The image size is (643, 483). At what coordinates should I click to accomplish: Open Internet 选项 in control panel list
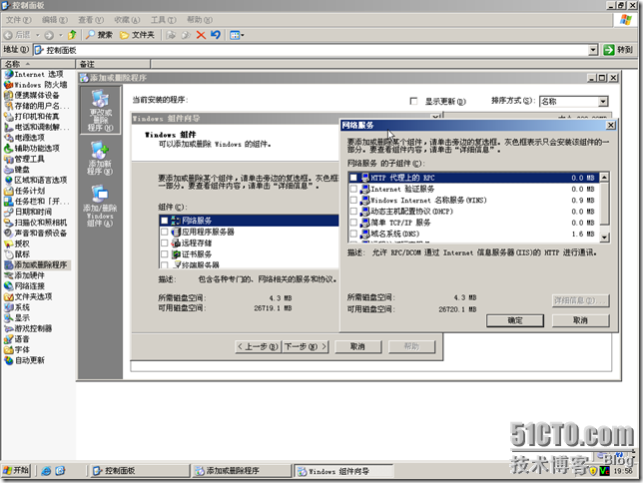34,74
